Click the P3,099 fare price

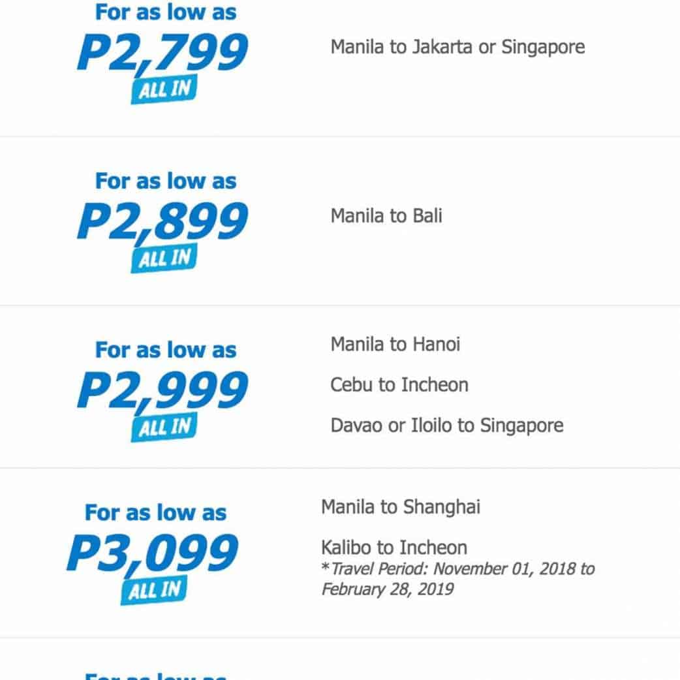(152, 554)
